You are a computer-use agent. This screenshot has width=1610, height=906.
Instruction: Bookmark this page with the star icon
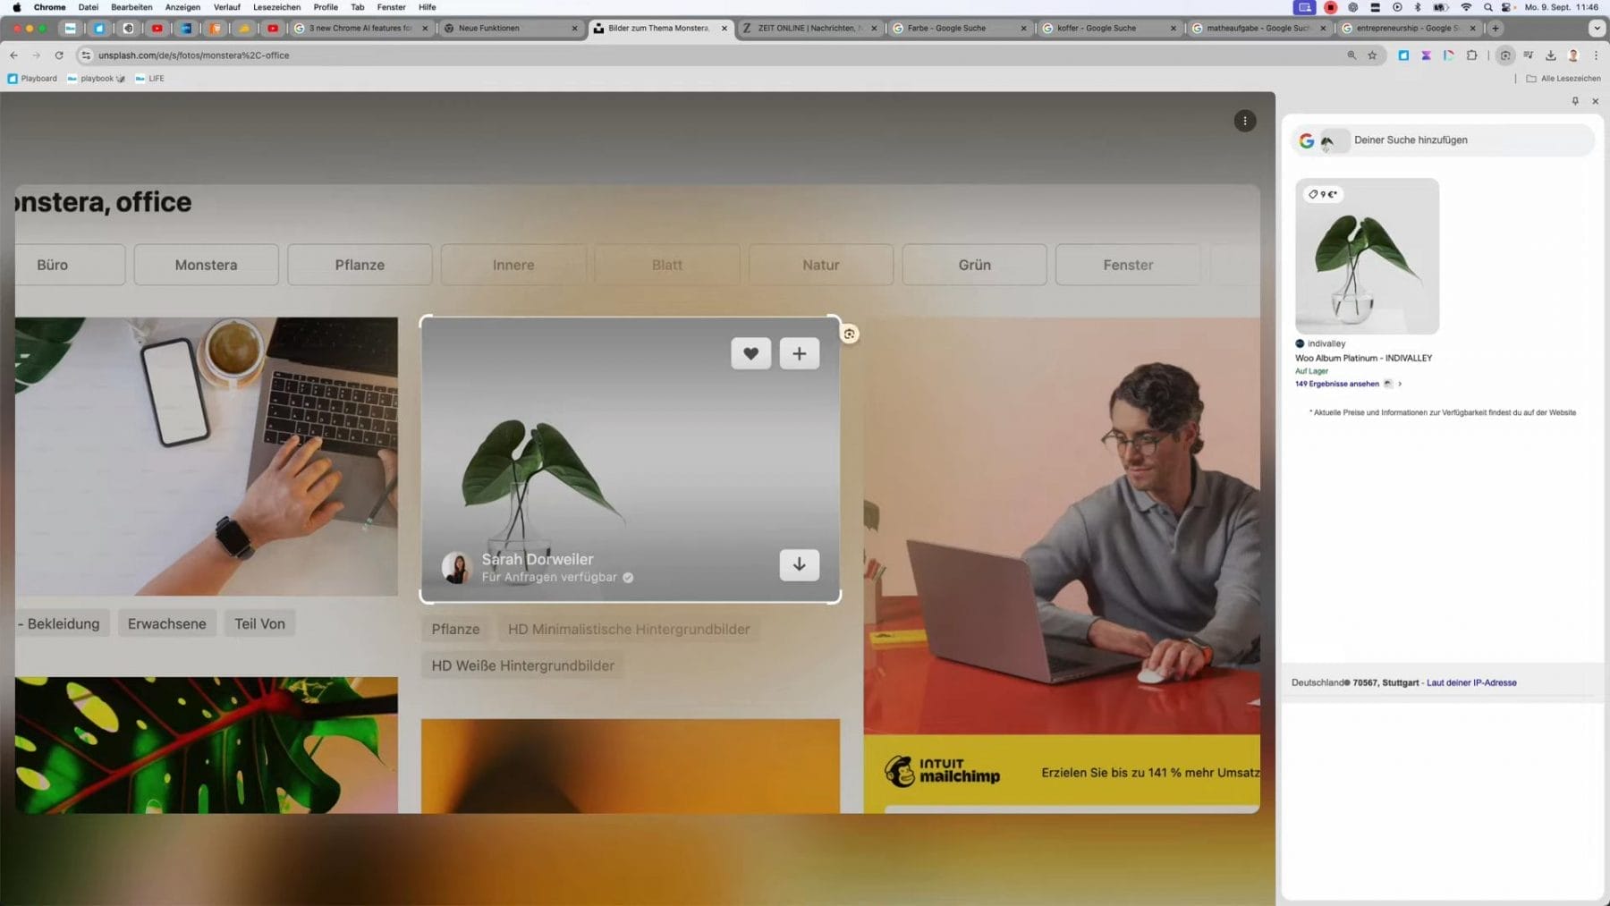1372,55
